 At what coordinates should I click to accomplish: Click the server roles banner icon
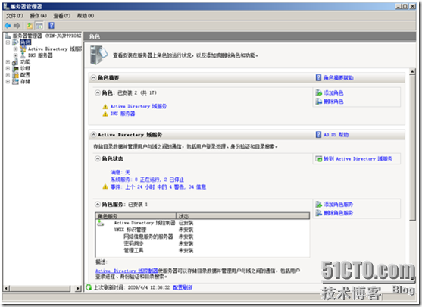[98, 55]
